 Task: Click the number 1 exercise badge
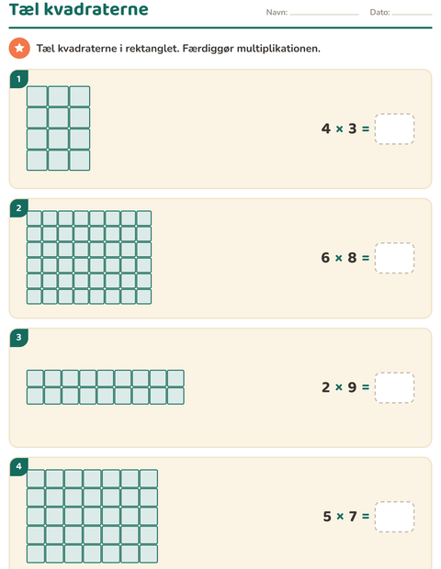(19, 79)
